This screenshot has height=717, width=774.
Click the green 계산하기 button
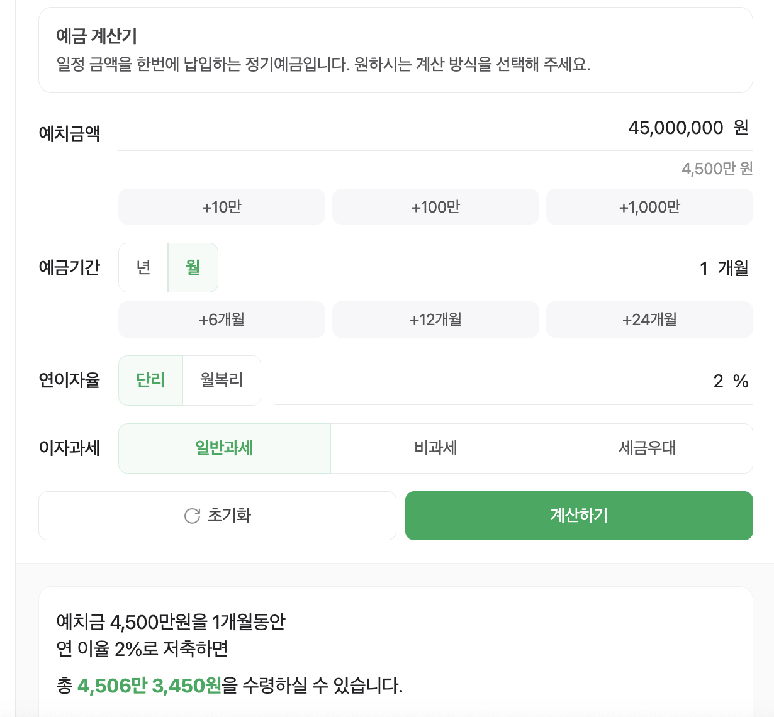coord(579,516)
